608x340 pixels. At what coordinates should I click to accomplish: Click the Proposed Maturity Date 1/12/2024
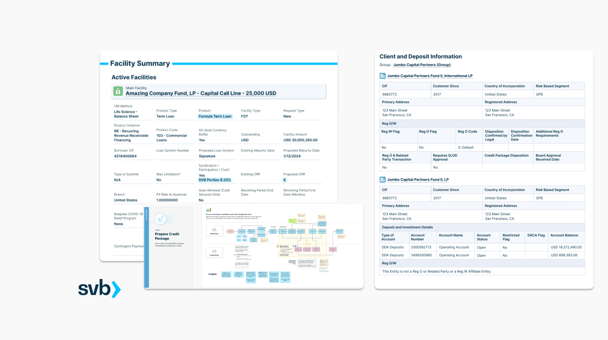pos(292,156)
